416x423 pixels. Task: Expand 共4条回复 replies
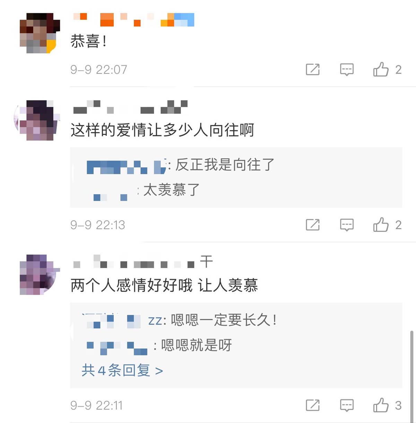coord(122,370)
